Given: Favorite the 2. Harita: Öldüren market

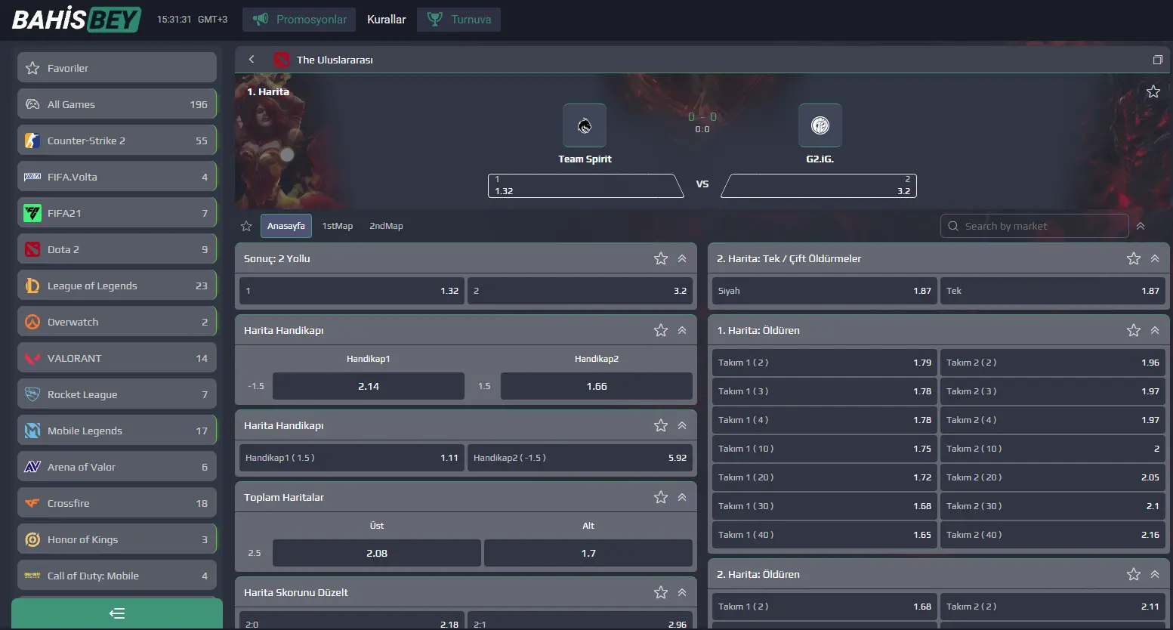Looking at the screenshot, I should tap(1134, 574).
